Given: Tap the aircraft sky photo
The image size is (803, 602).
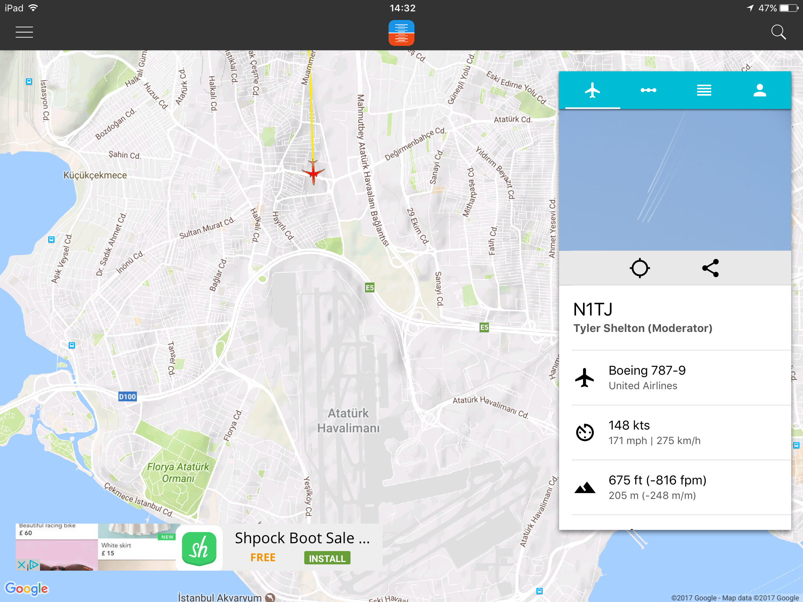Looking at the screenshot, I should click(675, 180).
